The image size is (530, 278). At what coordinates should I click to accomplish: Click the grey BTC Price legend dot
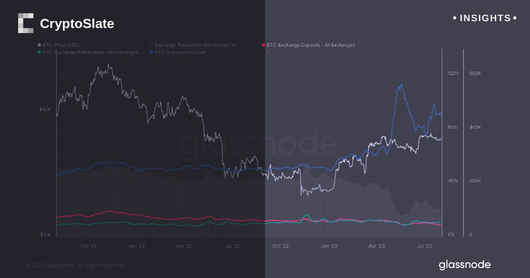coord(39,45)
